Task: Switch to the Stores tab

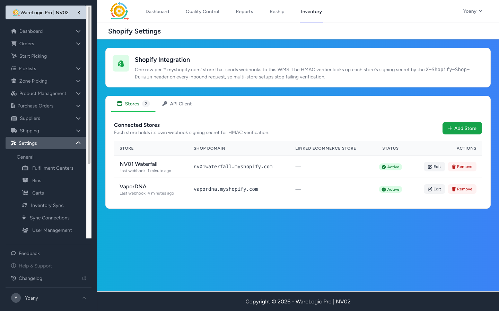Action: click(133, 104)
